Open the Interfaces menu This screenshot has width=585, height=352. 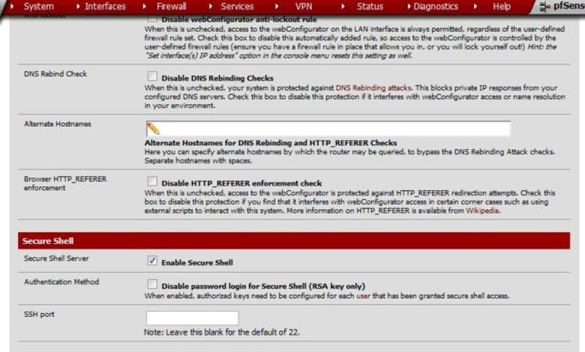click(x=105, y=6)
